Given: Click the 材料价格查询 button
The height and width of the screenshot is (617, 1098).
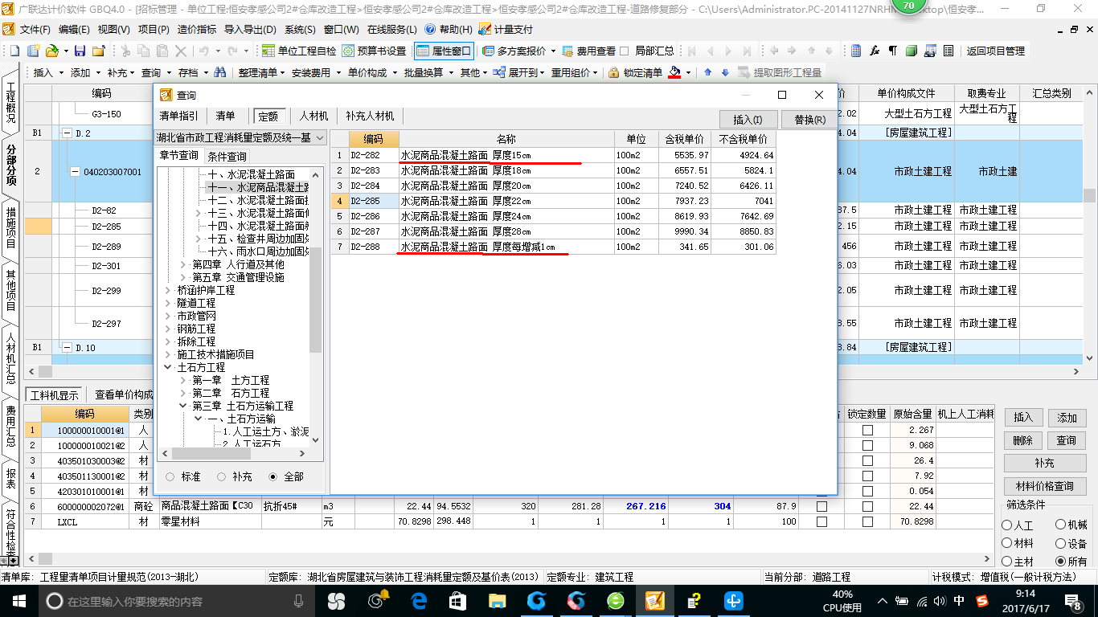Looking at the screenshot, I should click(1044, 486).
